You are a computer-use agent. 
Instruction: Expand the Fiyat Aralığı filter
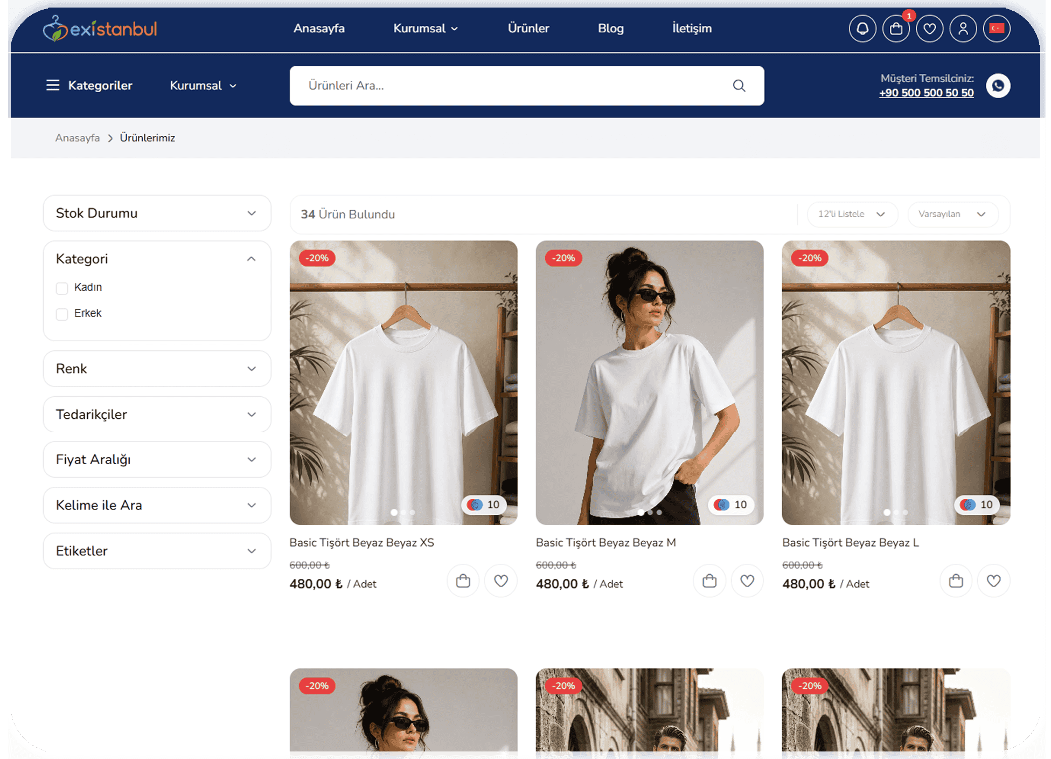coord(157,459)
